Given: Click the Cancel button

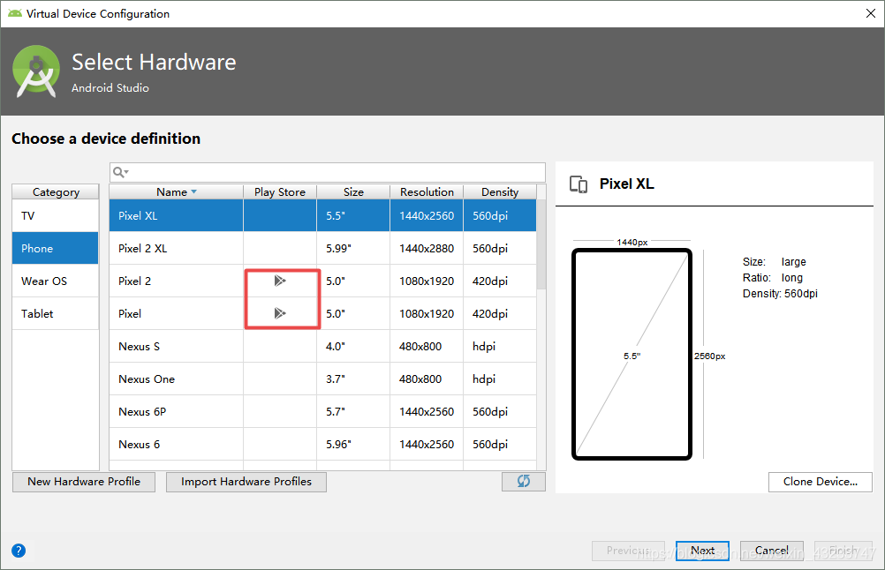Looking at the screenshot, I should (x=772, y=551).
